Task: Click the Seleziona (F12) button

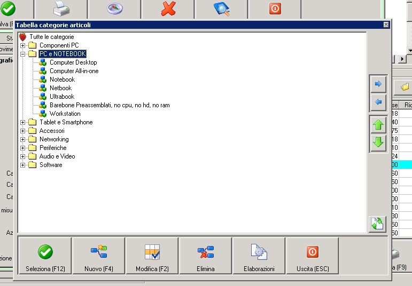Action: [x=45, y=256]
